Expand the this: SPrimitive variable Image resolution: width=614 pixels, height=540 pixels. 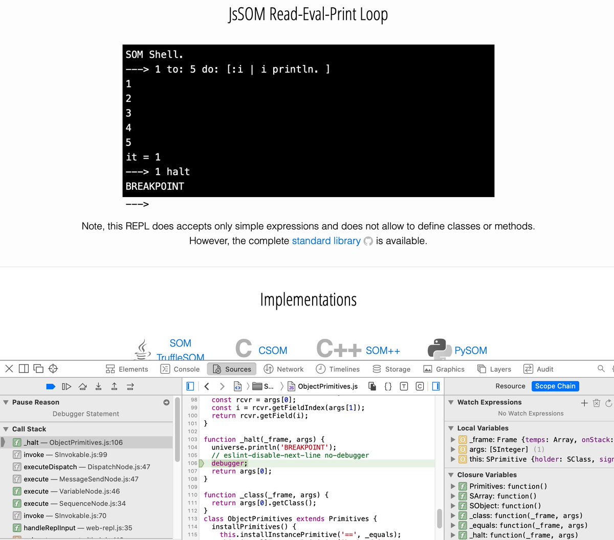[x=453, y=459]
